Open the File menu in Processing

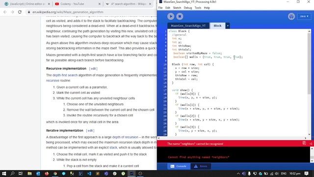point(160,8)
